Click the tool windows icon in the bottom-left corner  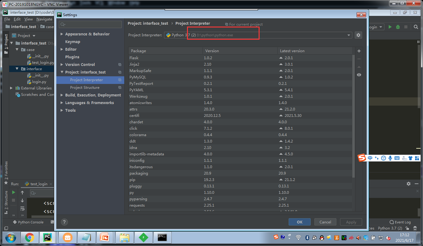click(x=6, y=228)
